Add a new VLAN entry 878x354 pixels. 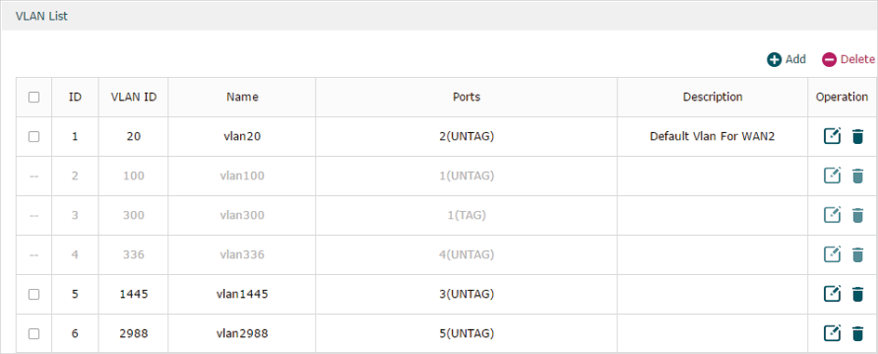pos(786,59)
